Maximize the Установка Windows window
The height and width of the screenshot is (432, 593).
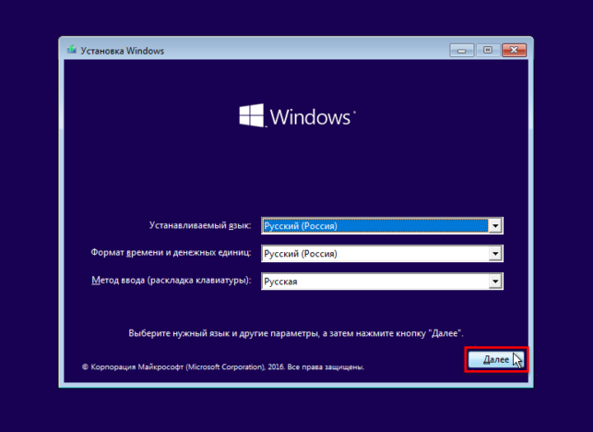pyautogui.click(x=488, y=51)
